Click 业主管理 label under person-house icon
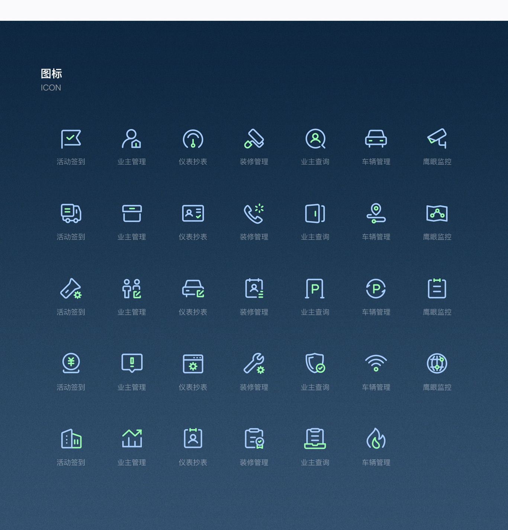The width and height of the screenshot is (508, 530). pos(132,162)
